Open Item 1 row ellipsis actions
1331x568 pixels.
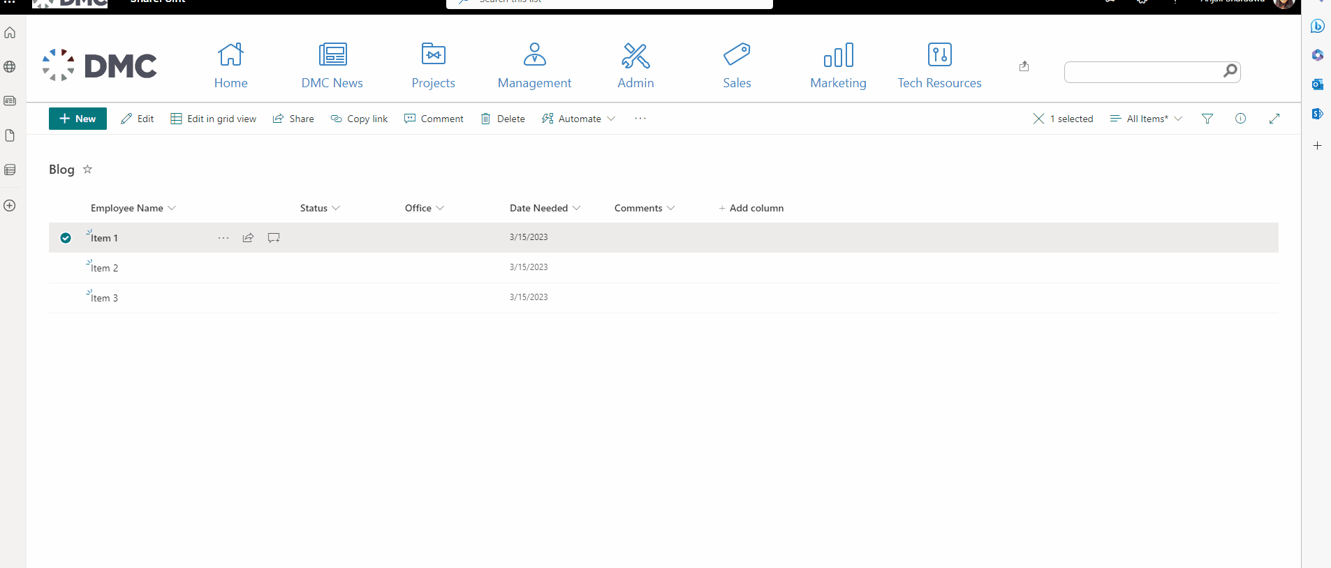(x=223, y=238)
